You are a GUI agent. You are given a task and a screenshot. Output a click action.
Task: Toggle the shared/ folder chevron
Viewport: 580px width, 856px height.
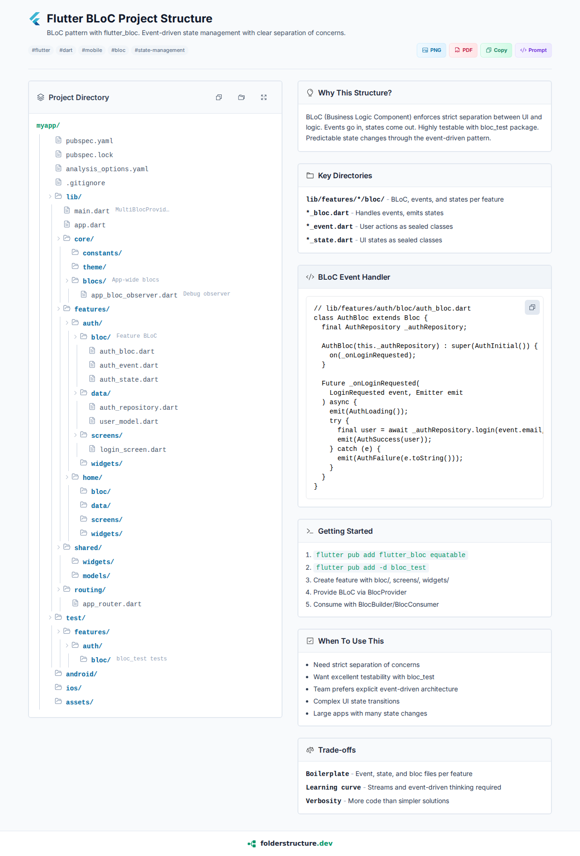point(58,547)
